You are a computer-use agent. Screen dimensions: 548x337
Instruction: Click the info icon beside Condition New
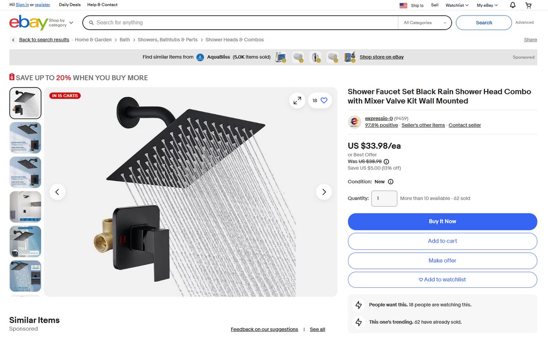[x=391, y=181]
